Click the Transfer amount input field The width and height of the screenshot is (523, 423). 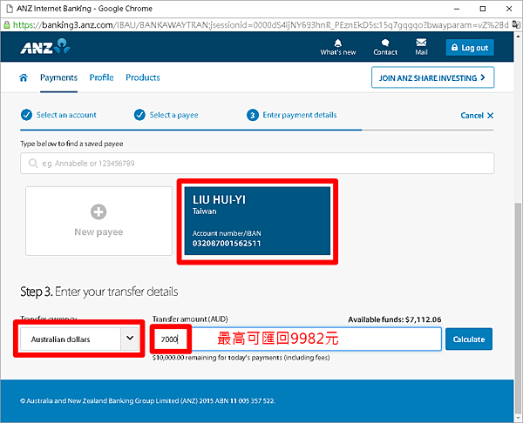(x=297, y=339)
